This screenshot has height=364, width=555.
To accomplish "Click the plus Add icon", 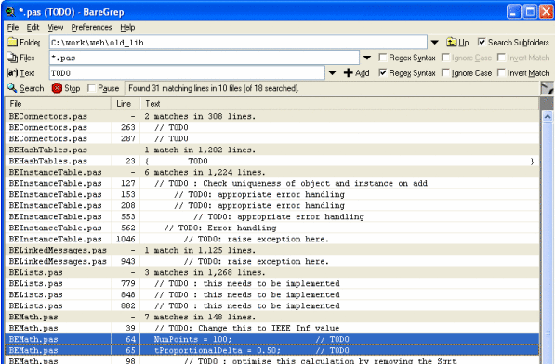I will (x=349, y=72).
